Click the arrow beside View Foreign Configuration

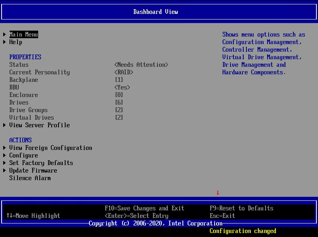[4, 148]
